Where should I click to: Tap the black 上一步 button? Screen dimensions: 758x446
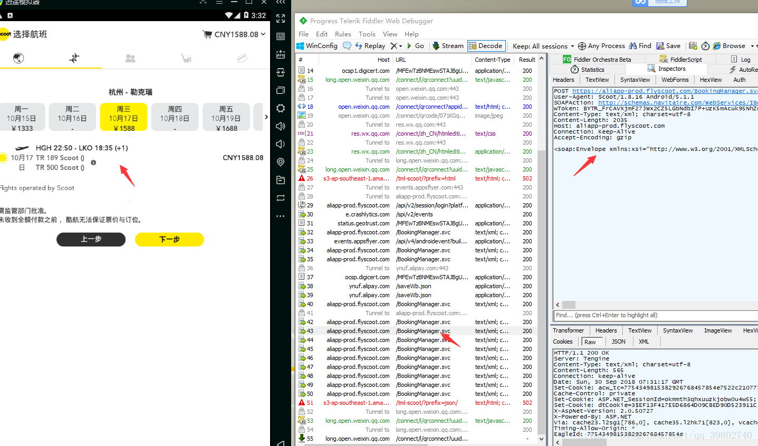pos(91,239)
